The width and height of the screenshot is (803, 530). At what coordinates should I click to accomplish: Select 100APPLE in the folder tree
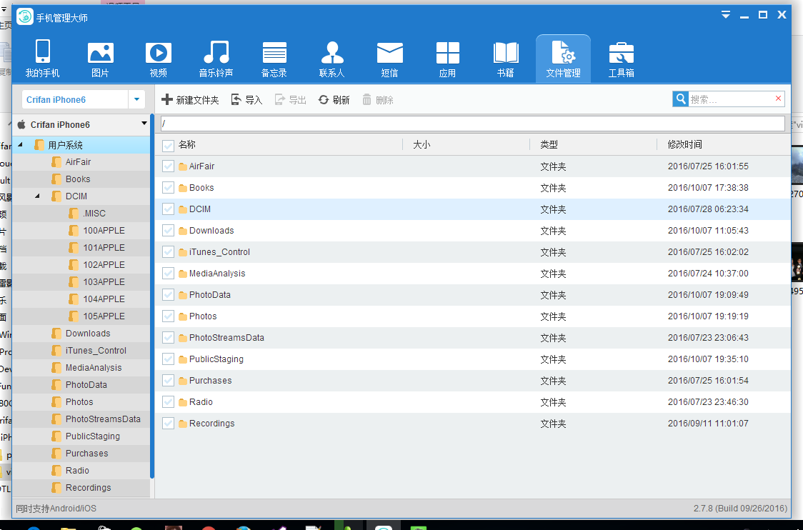[104, 231]
